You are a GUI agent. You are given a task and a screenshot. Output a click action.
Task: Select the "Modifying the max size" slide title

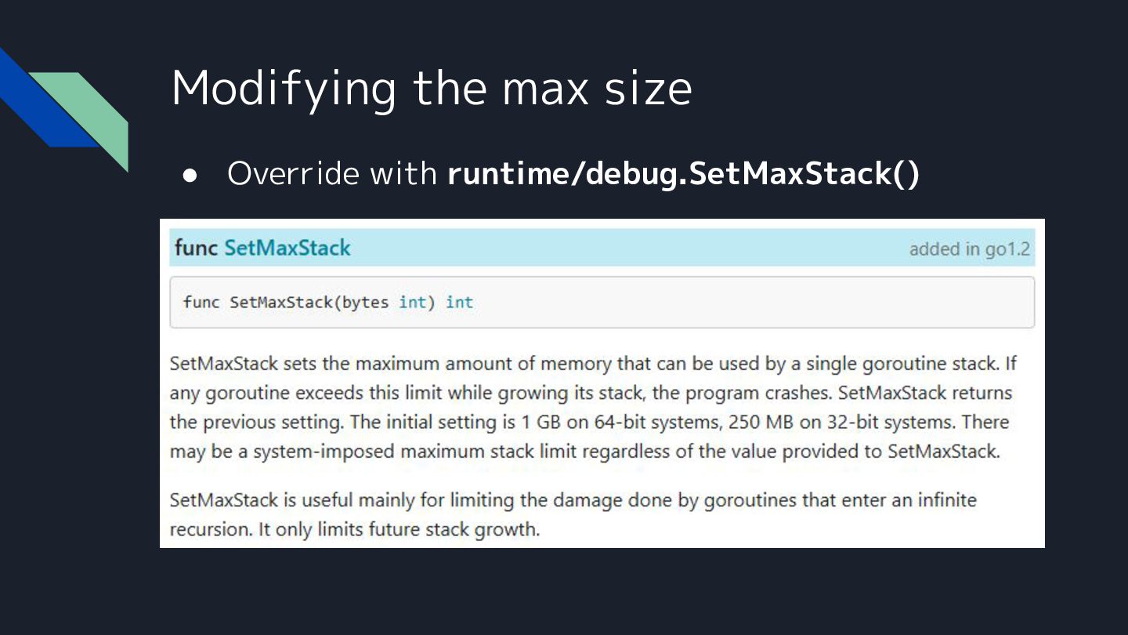pyautogui.click(x=432, y=88)
